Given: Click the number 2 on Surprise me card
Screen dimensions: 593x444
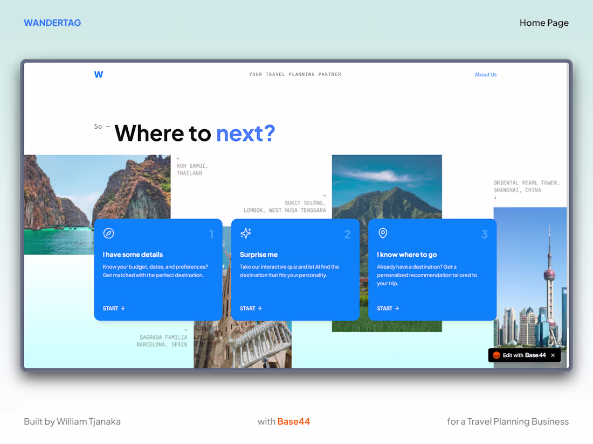Looking at the screenshot, I should 348,235.
